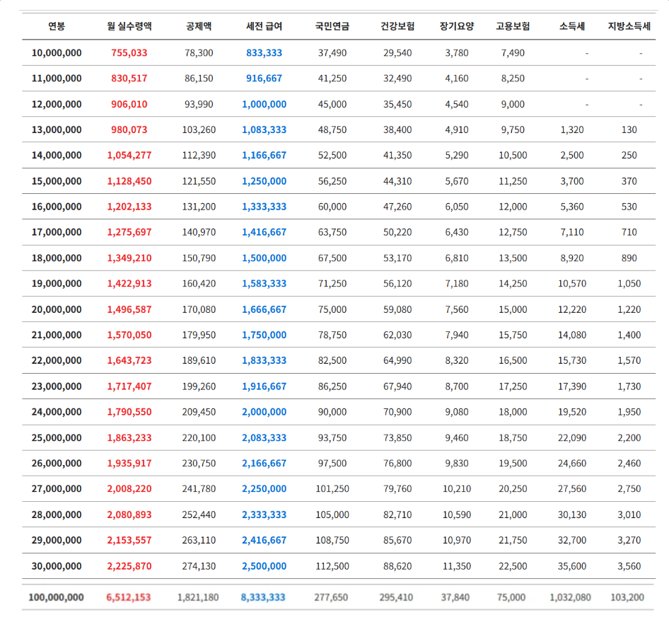Click the 세전 급여 column header

point(264,26)
